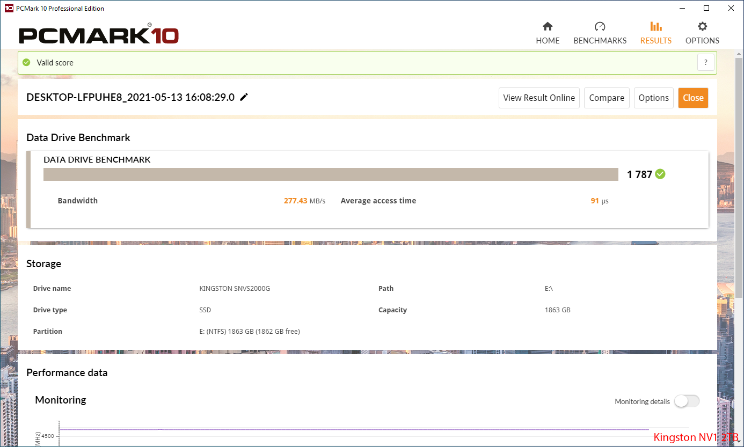The width and height of the screenshot is (744, 447).
Task: Click the green valid score checkmark icon
Action: click(x=26, y=62)
